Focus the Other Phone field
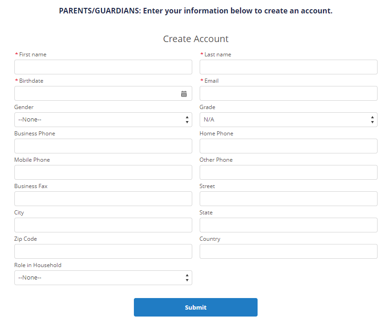 288,172
